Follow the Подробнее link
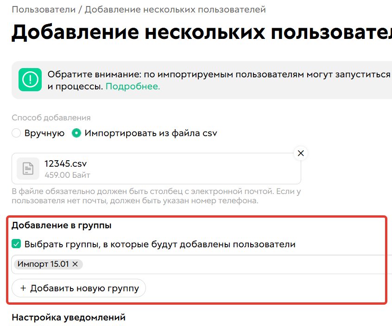 [133, 87]
